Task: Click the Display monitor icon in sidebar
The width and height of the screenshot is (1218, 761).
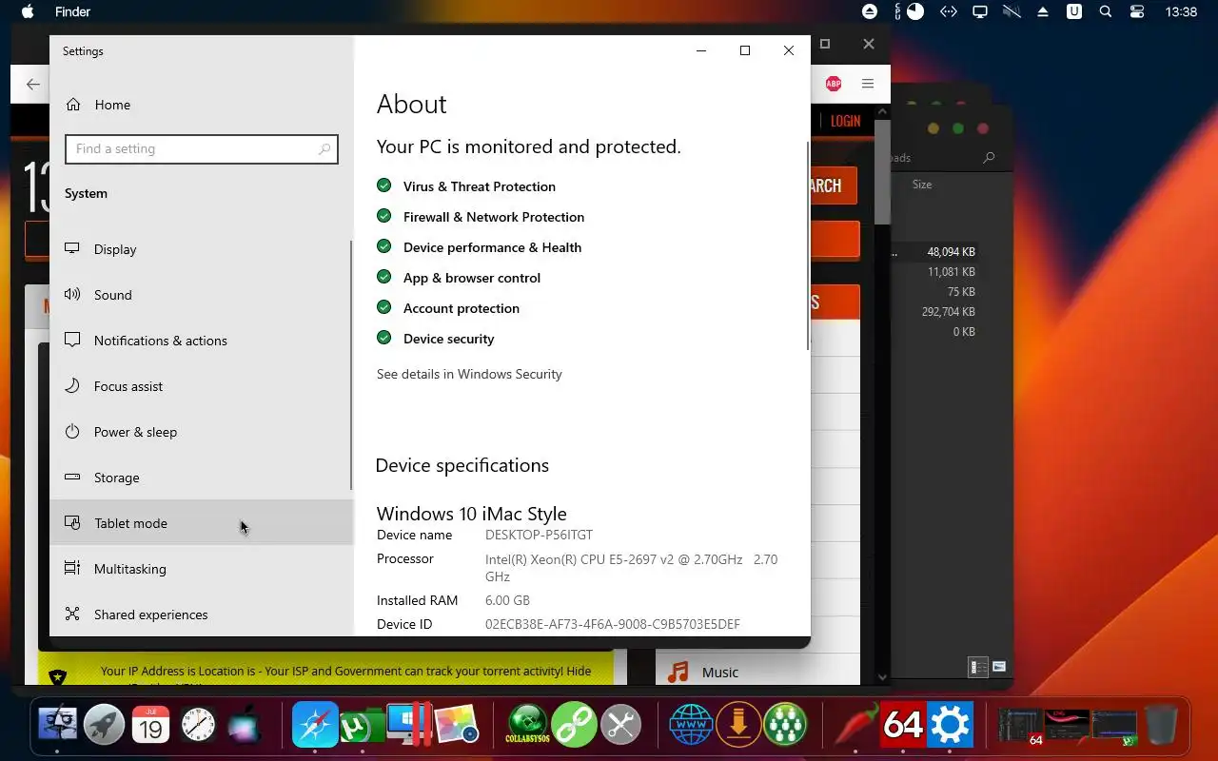Action: tap(72, 248)
